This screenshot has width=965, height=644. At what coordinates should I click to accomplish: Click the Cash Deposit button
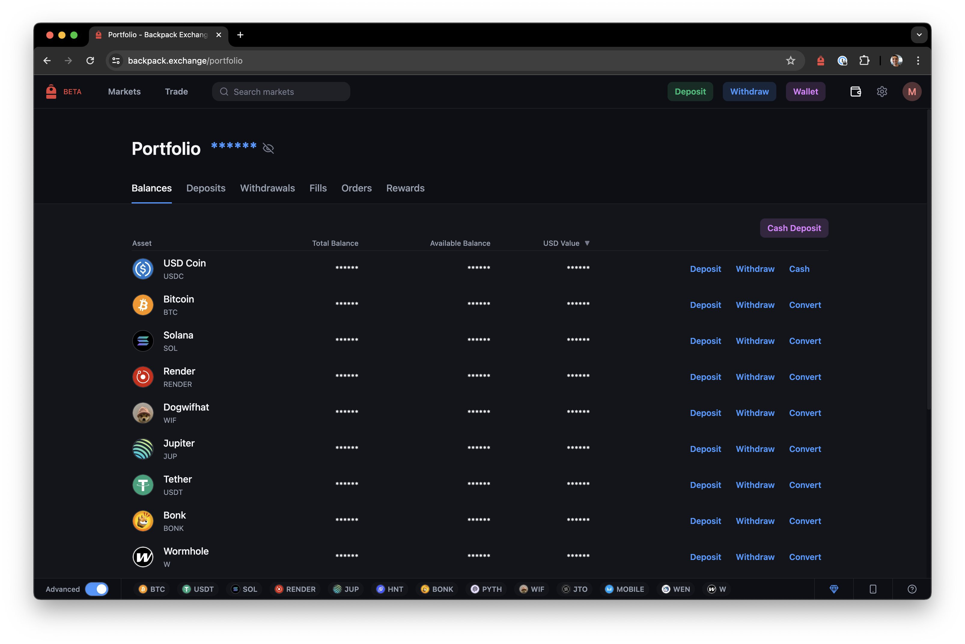click(794, 228)
